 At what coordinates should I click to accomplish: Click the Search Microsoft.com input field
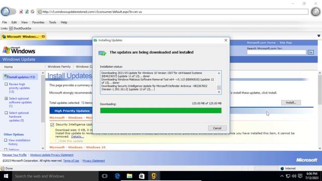point(276,52)
